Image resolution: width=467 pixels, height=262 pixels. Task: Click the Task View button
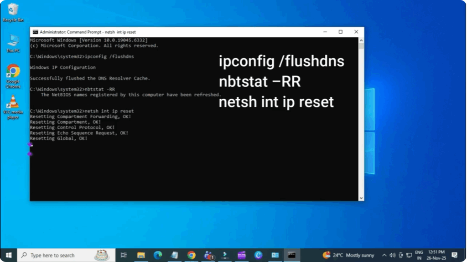124,255
